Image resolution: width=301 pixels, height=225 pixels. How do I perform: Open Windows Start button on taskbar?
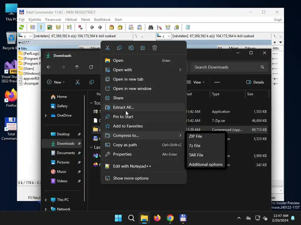[118, 218]
